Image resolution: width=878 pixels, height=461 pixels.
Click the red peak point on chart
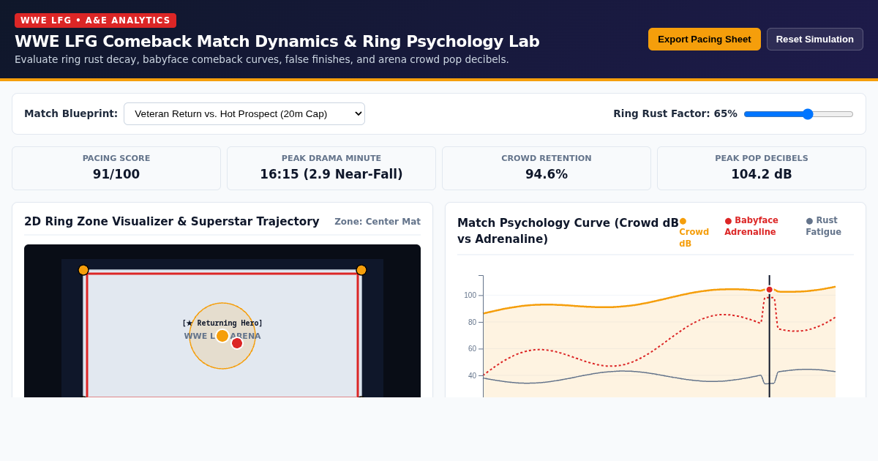coord(770,290)
